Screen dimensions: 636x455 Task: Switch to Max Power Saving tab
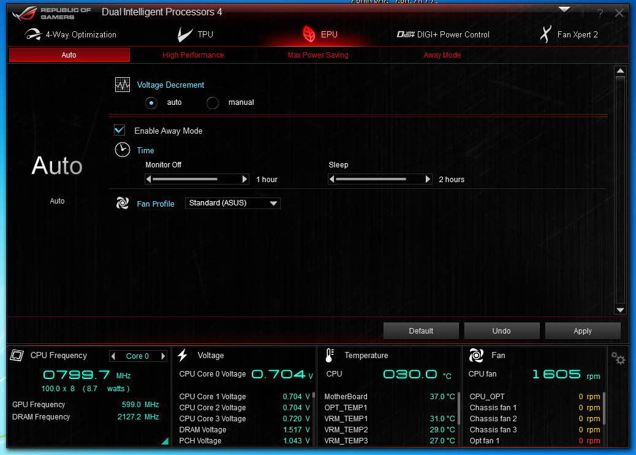click(x=317, y=55)
